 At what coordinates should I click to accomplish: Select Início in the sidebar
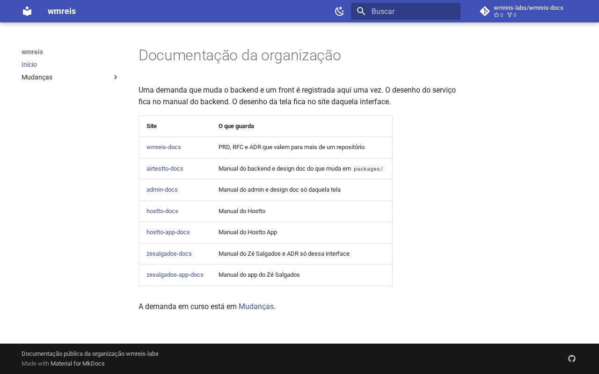click(29, 65)
